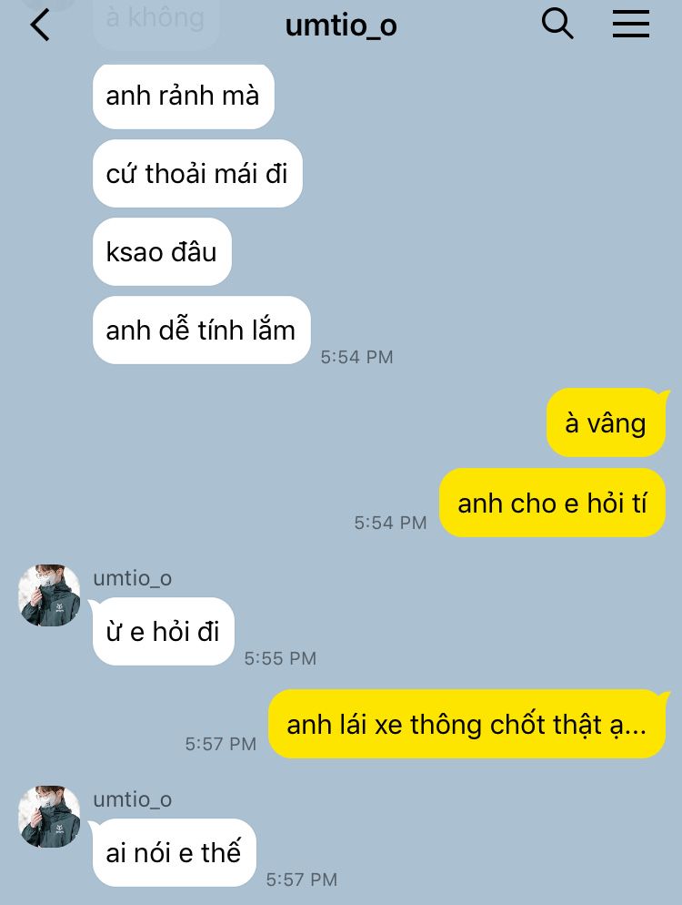Image resolution: width=682 pixels, height=905 pixels.
Task: Open umtio_o avatar above 'ừ e hỏi đi'
Action: (x=50, y=595)
